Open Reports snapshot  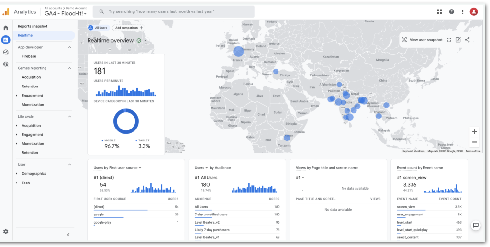click(x=33, y=26)
